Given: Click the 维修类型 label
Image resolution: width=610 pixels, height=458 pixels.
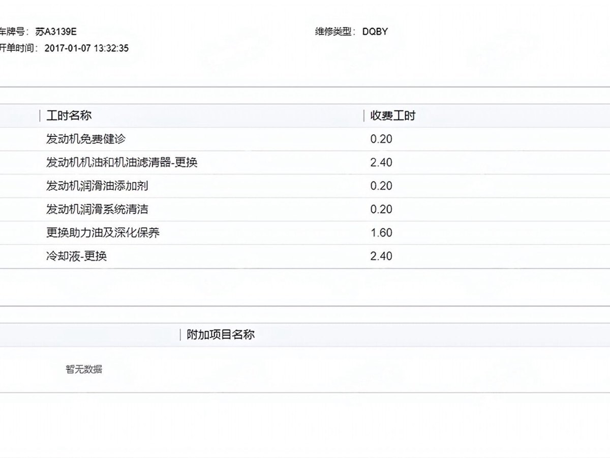Looking at the screenshot, I should 334,32.
